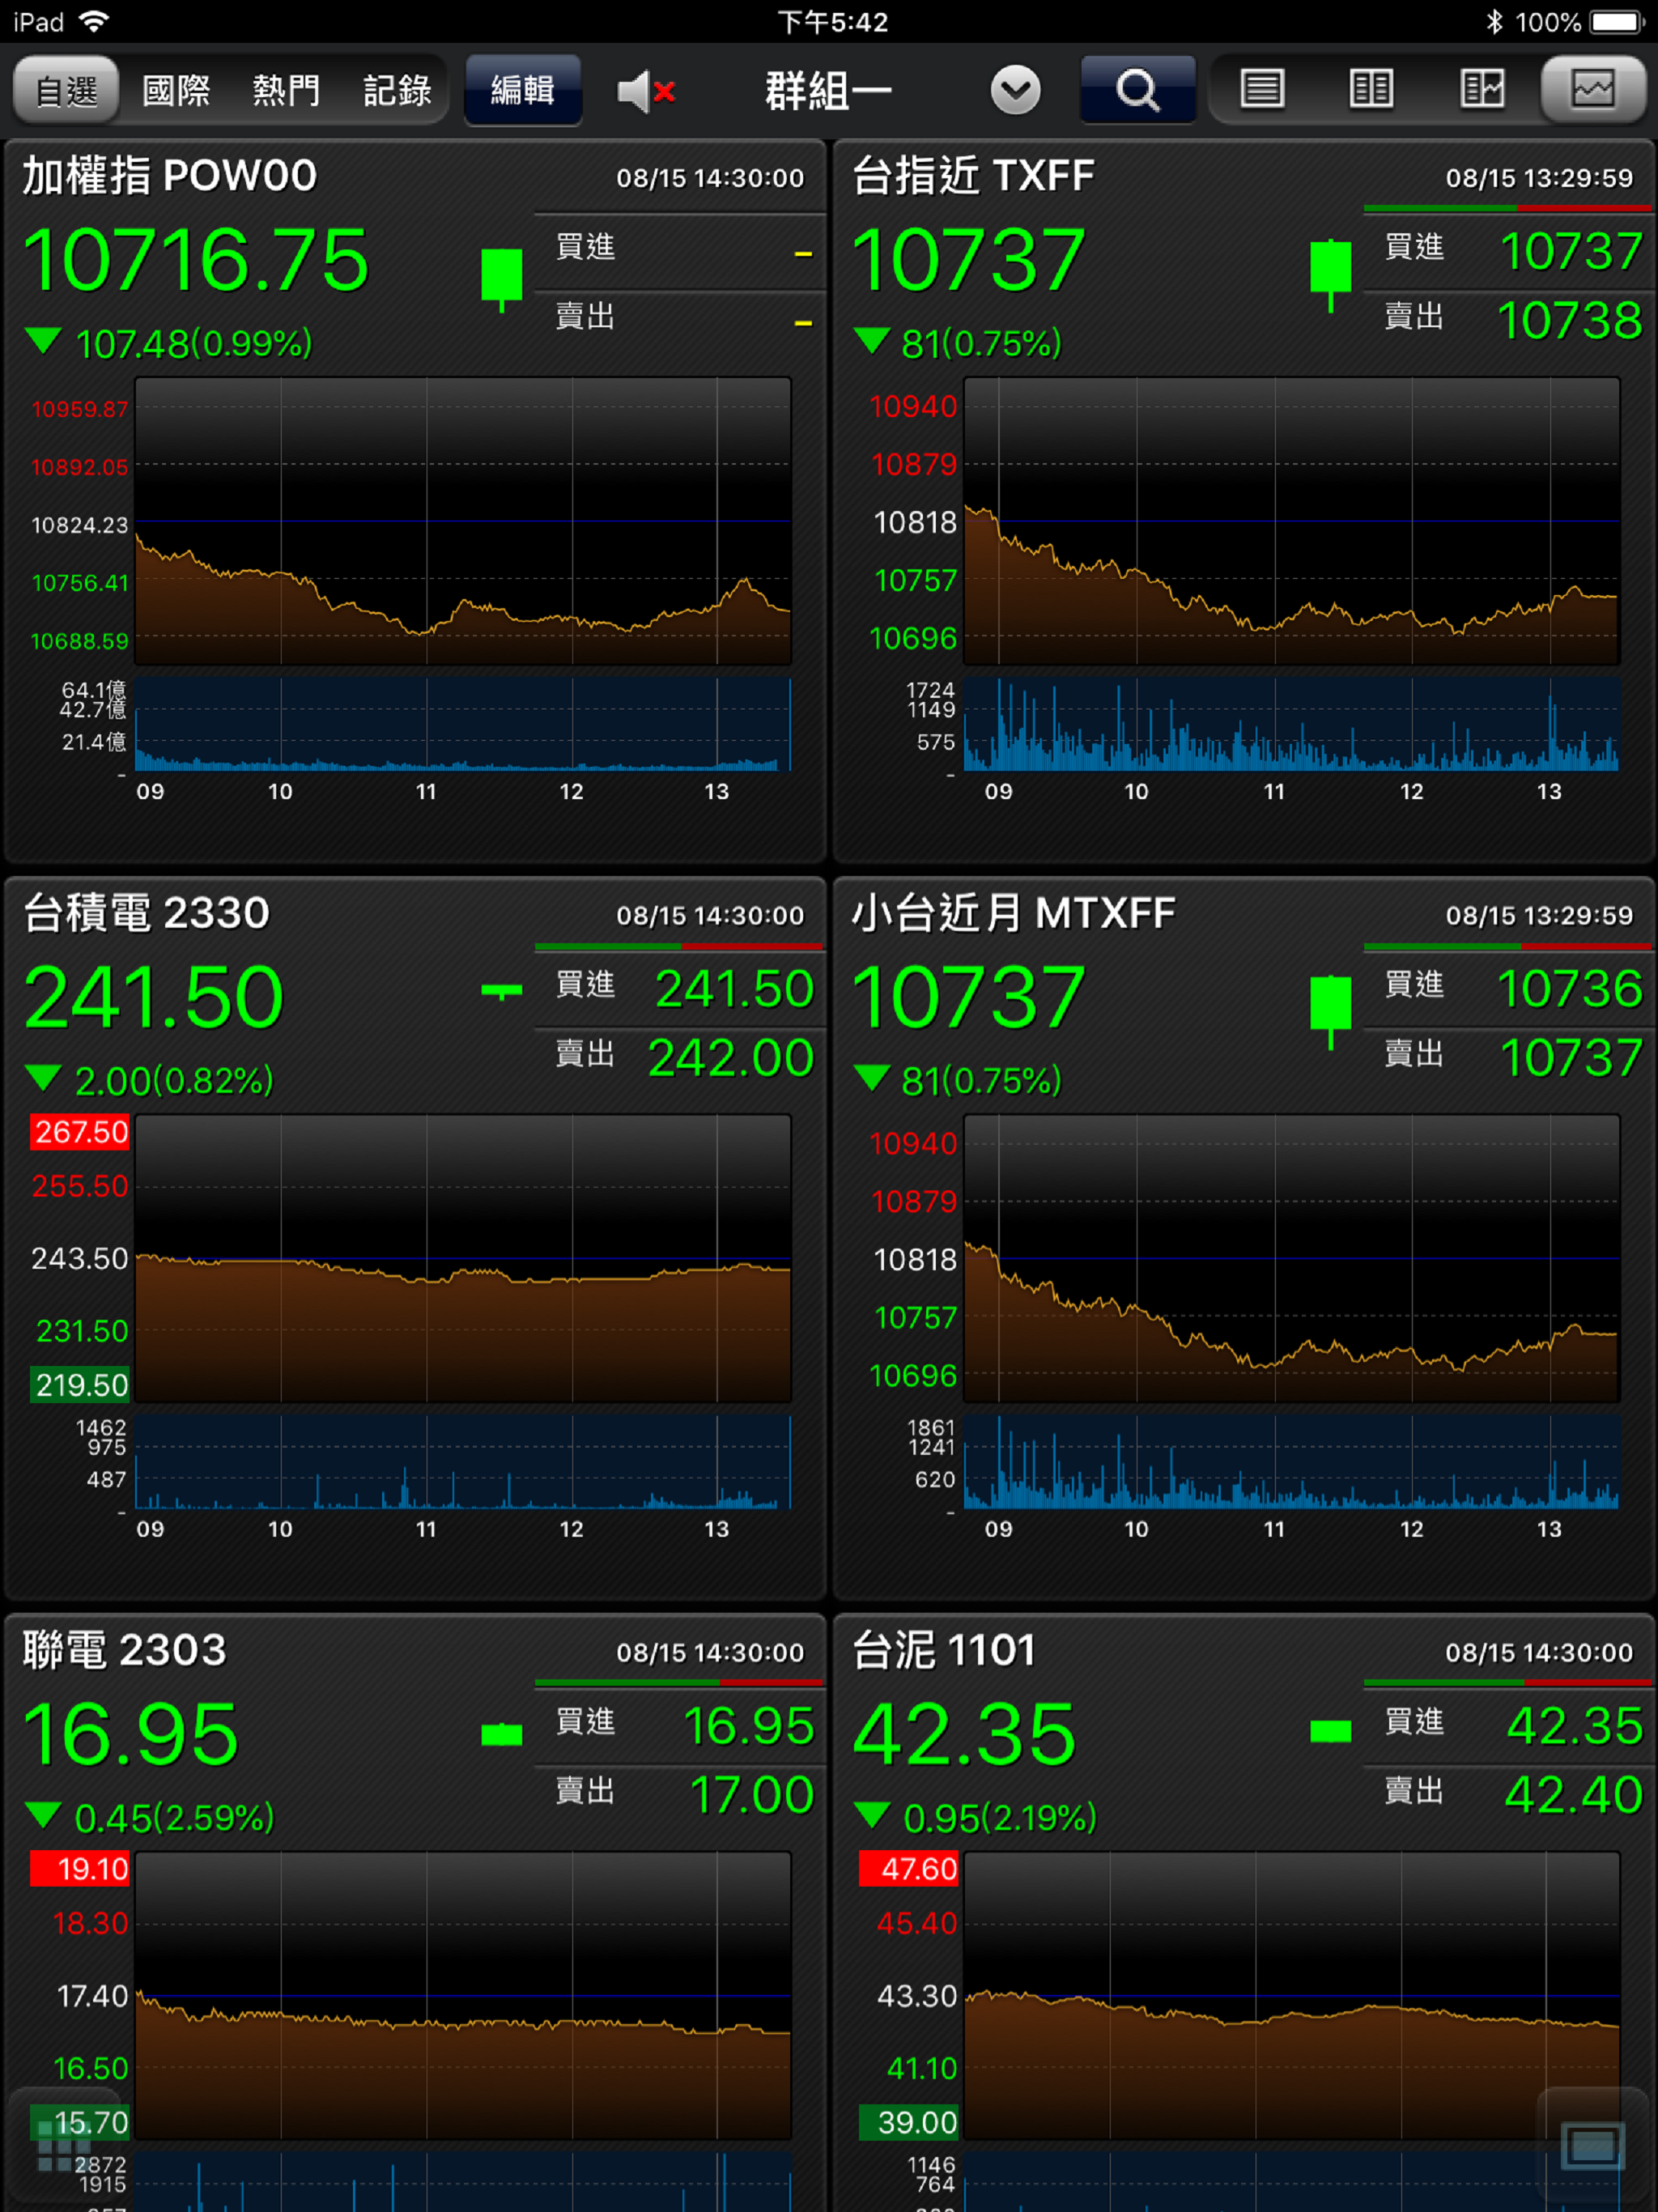This screenshot has height=2212, width=1658.
Task: Open the 聯電 2303 card title
Action: pos(125,1649)
